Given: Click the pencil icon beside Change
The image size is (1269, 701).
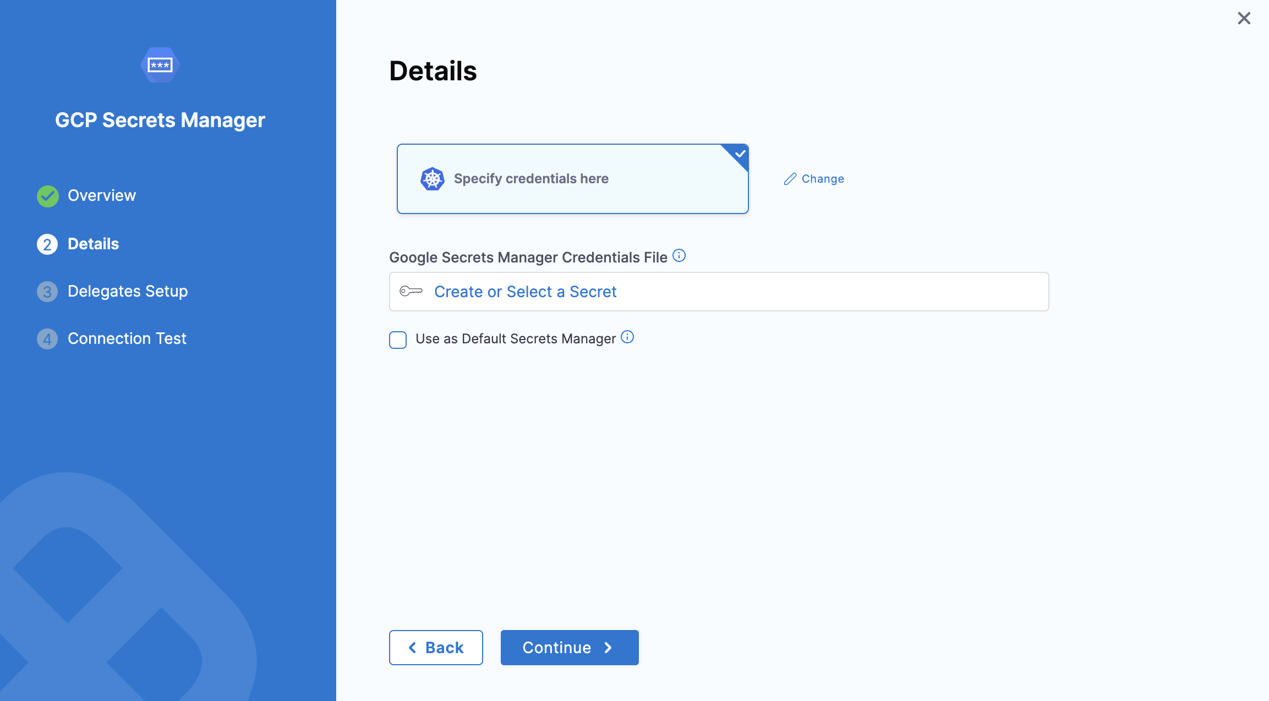Looking at the screenshot, I should pos(790,179).
